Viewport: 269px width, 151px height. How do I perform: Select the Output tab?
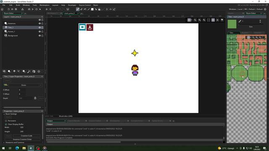(x=56, y=121)
